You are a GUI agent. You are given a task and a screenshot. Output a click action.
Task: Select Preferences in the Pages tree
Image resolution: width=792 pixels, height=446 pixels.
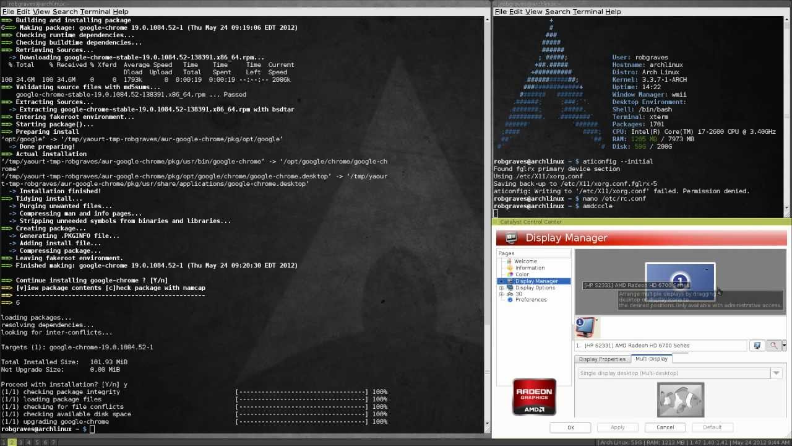click(x=531, y=300)
